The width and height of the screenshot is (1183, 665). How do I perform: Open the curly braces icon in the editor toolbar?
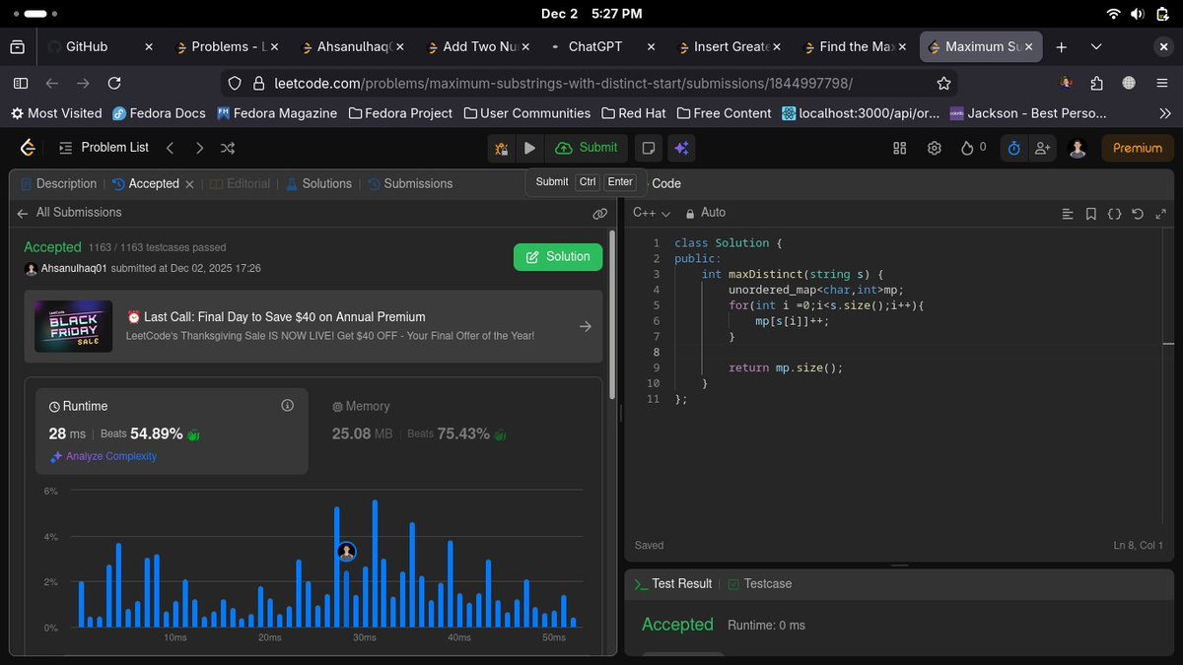[x=1114, y=213]
